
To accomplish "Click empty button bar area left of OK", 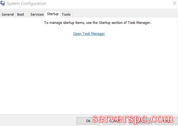I will 39,120.
